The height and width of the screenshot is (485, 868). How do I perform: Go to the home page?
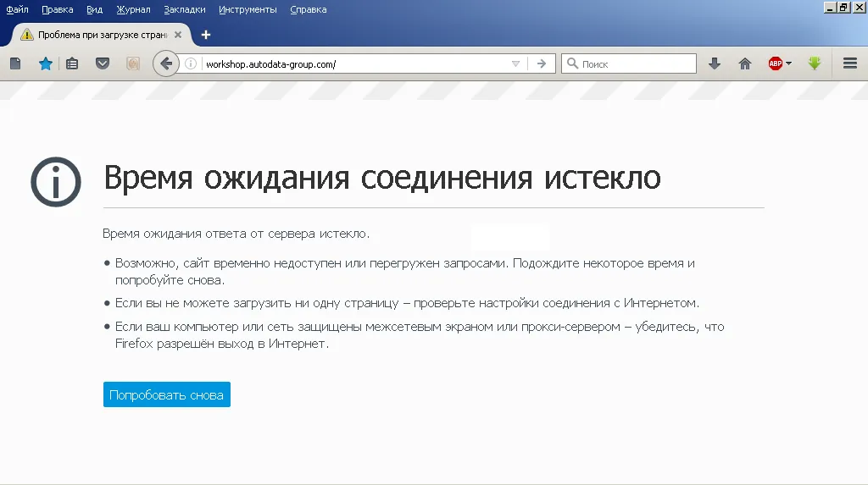pos(745,63)
